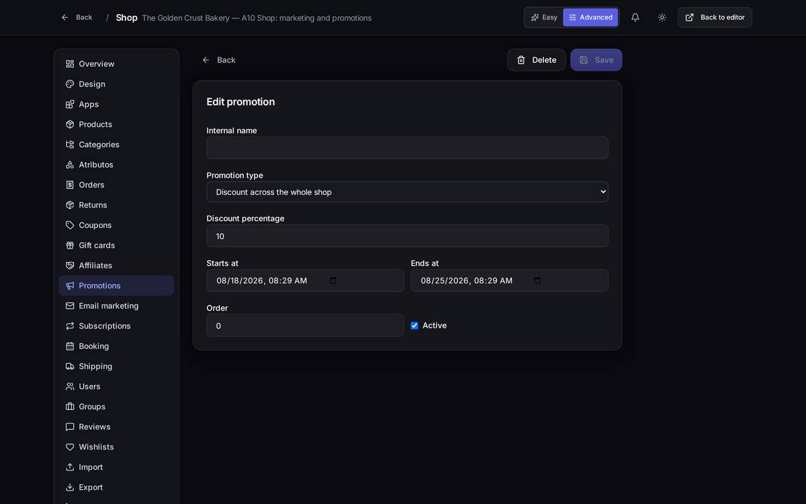Save the promotion
The height and width of the screenshot is (504, 806).
(x=596, y=60)
